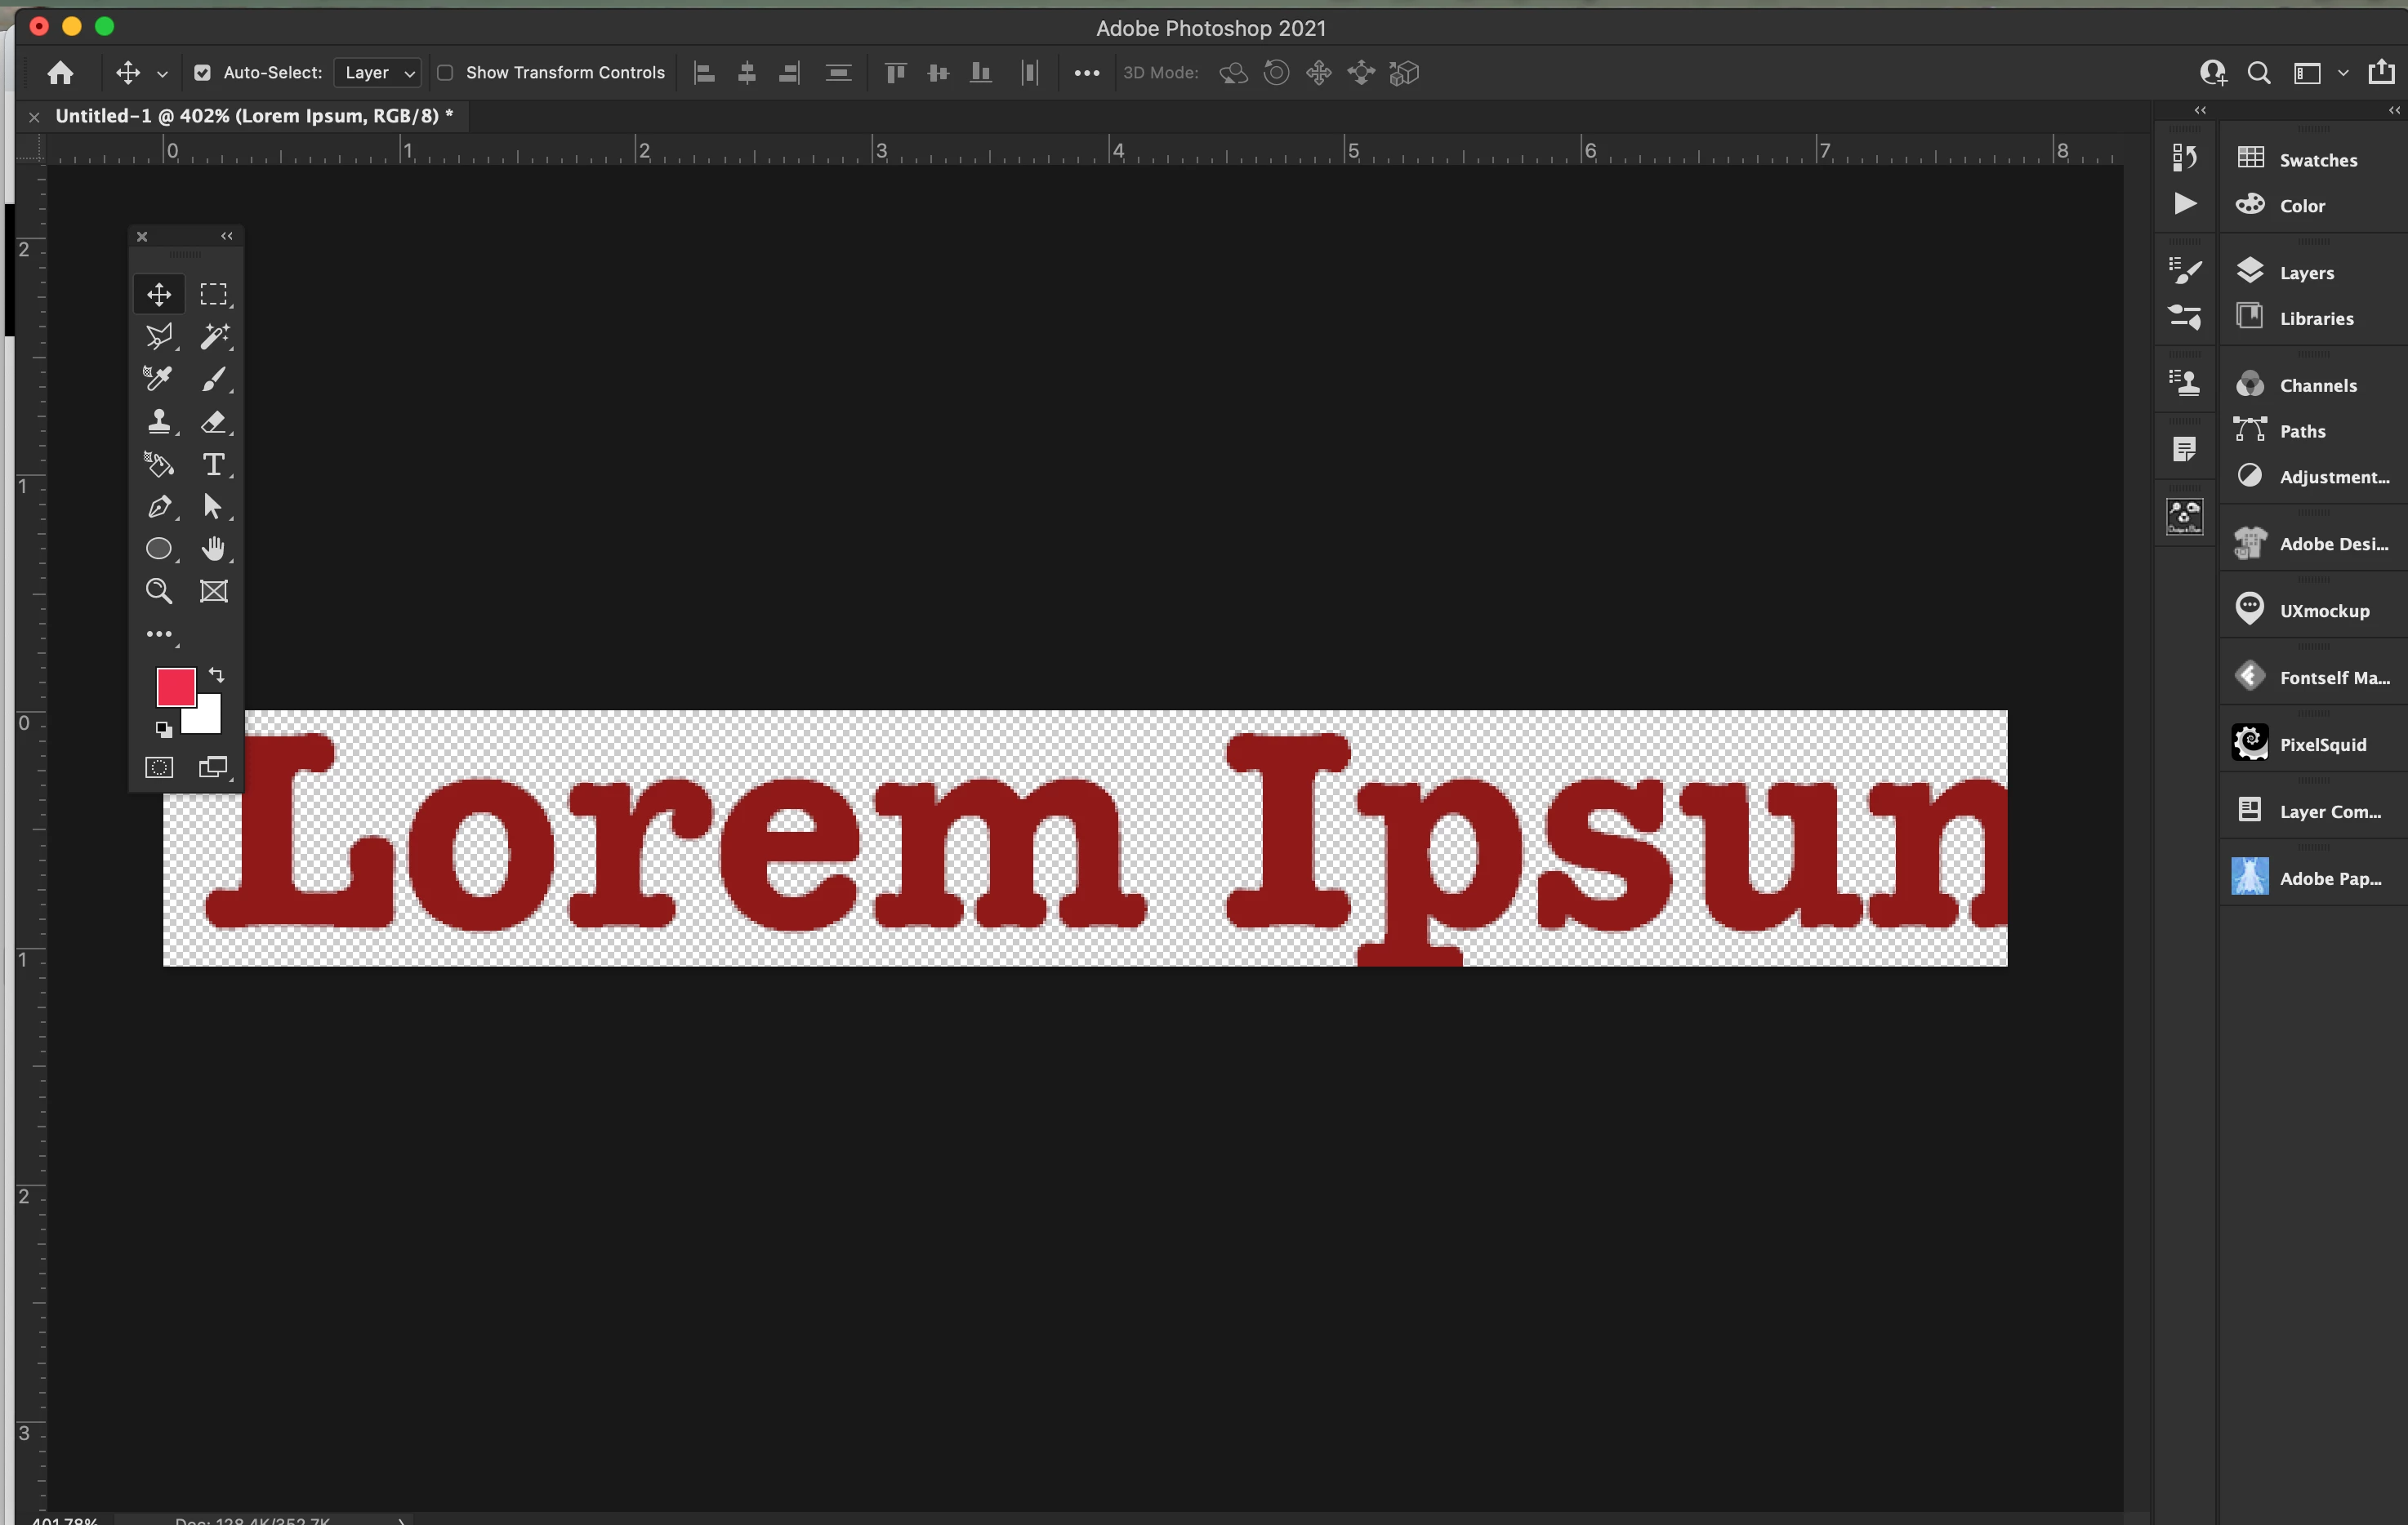Choose the Pen tool

click(159, 507)
